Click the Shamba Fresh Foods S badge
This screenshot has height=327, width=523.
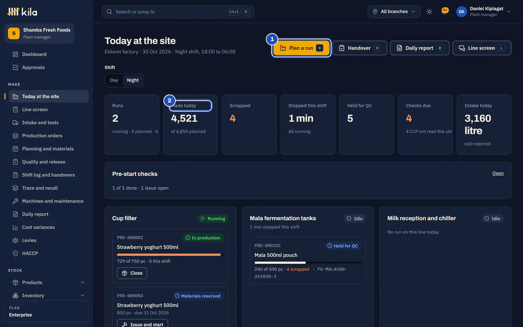[14, 33]
